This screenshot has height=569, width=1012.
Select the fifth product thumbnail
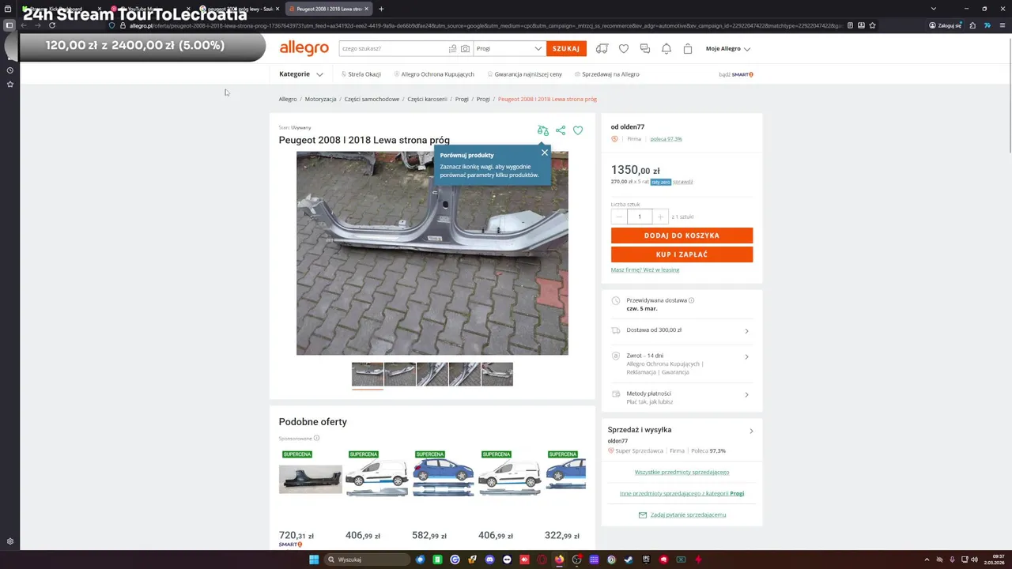[497, 375]
